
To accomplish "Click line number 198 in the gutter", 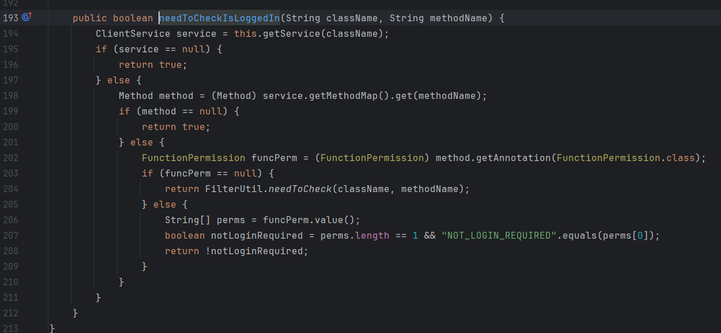I will [x=10, y=95].
